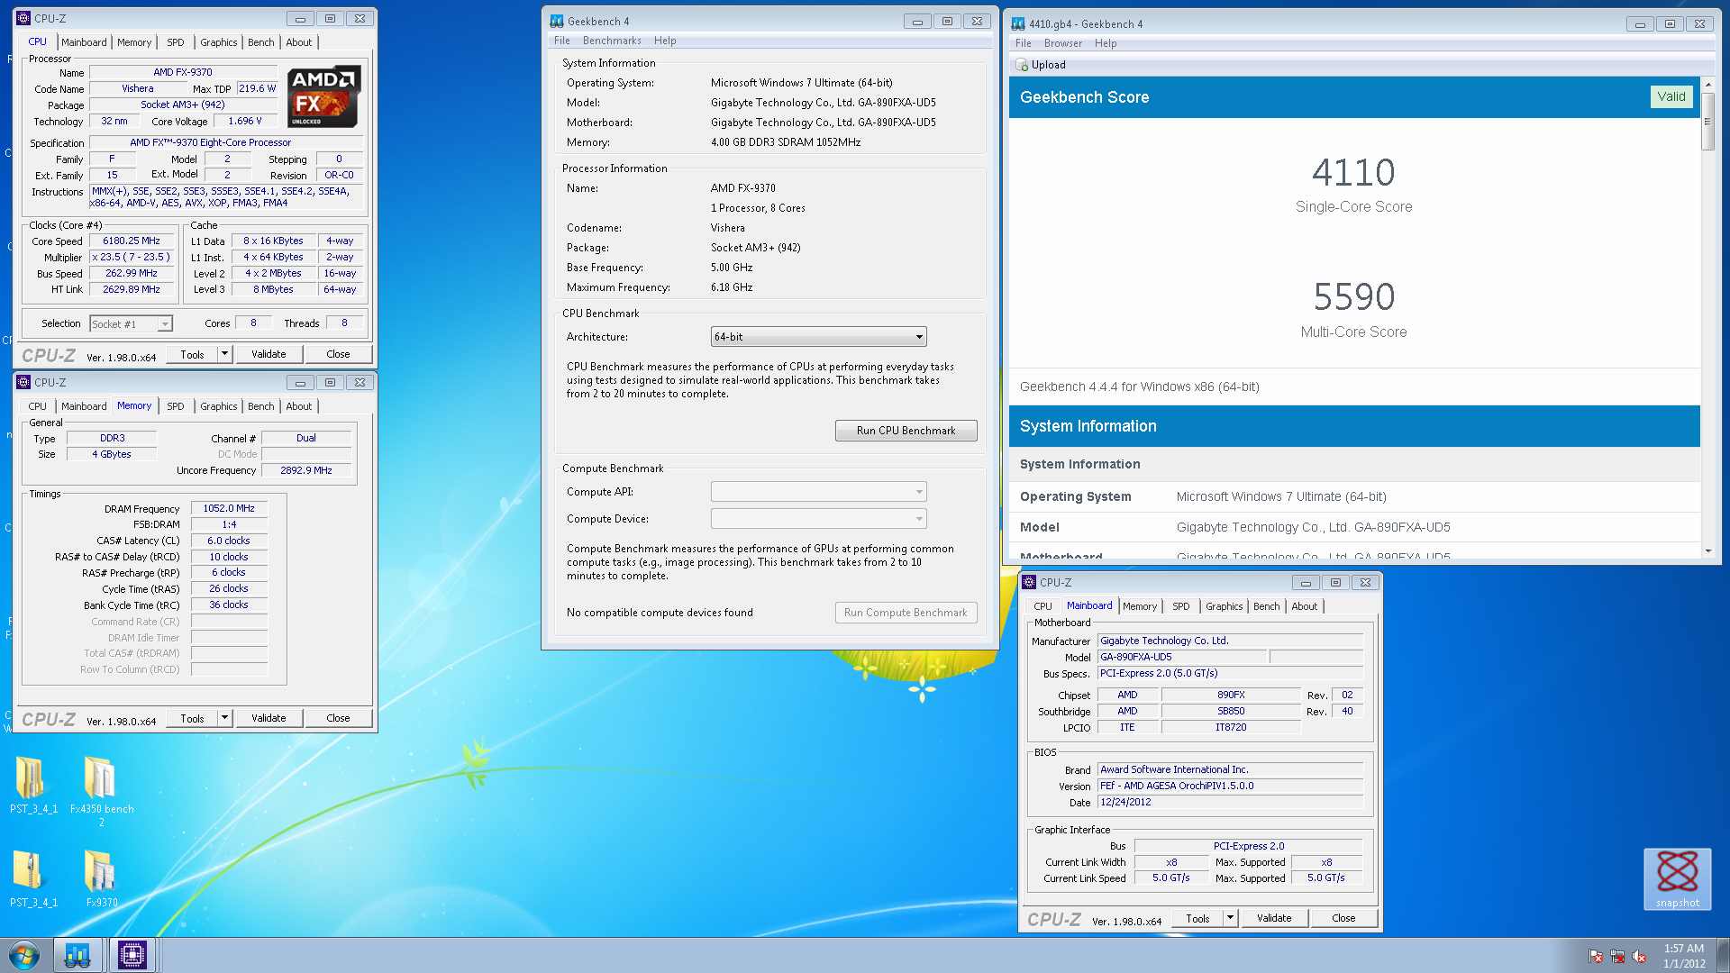The width and height of the screenshot is (1730, 973).
Task: Click Run CPU Benchmark button
Action: (906, 431)
